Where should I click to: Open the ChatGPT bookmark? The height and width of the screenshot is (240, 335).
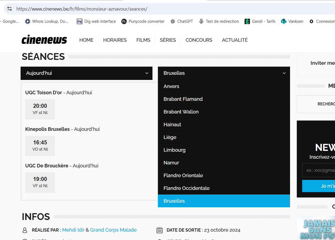pyautogui.click(x=181, y=21)
